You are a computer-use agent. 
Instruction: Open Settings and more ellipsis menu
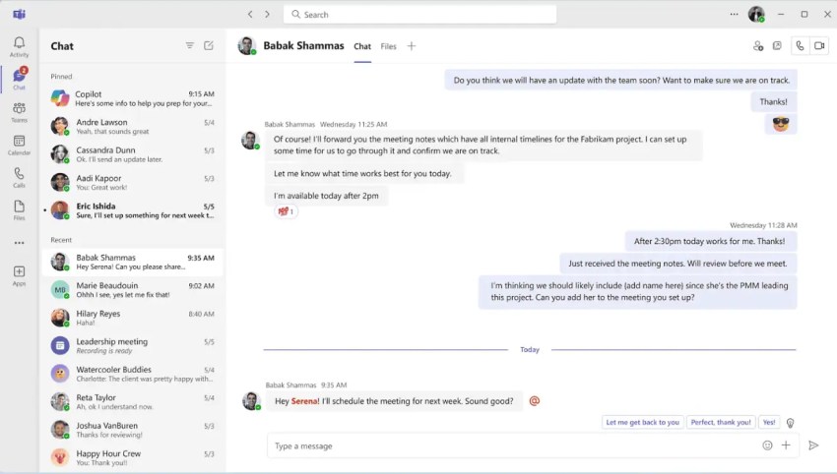[x=734, y=15]
